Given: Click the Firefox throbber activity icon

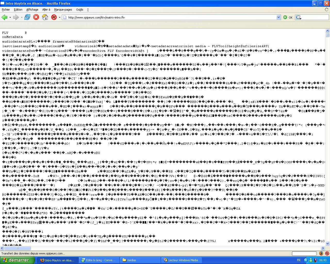Looking at the screenshot, I should pos(327,10).
